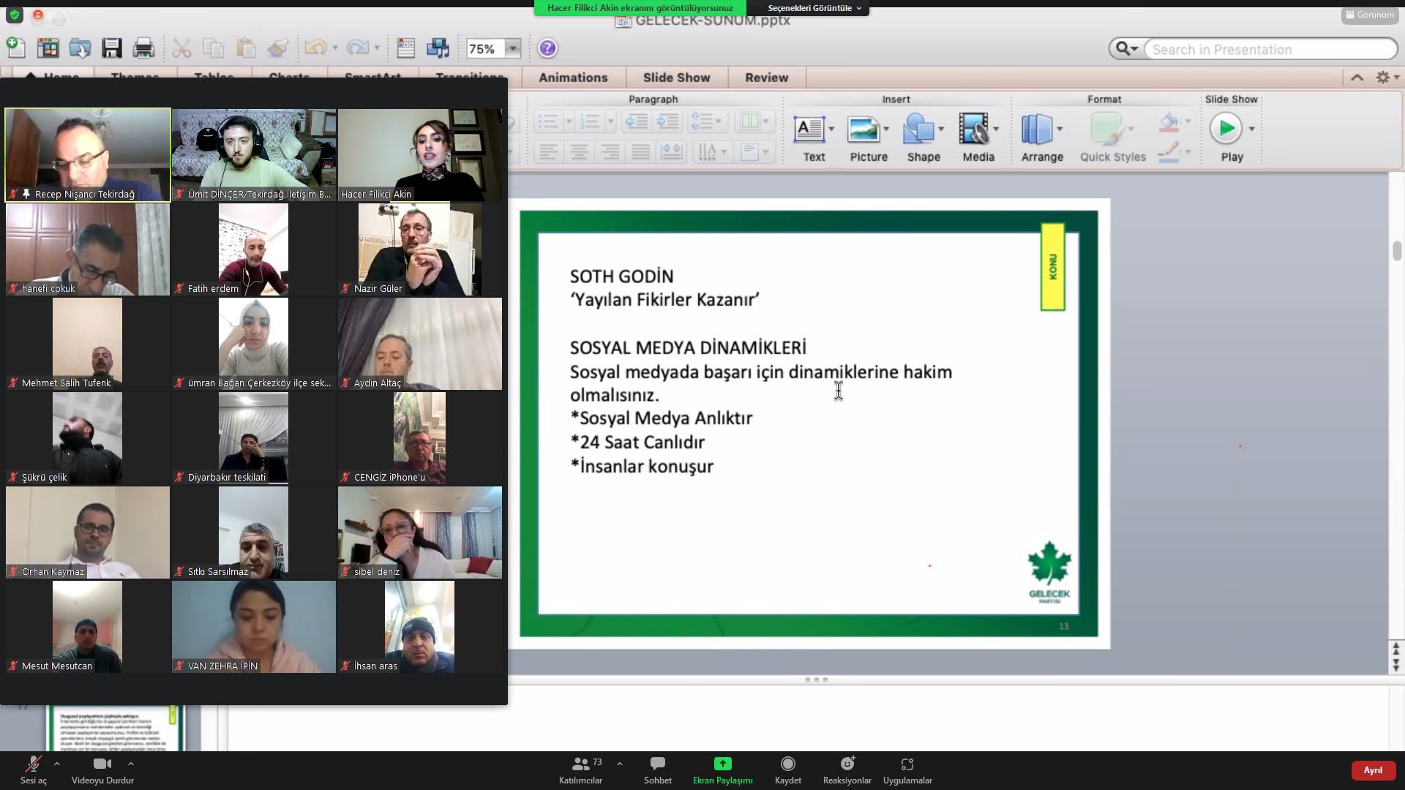The width and height of the screenshot is (1405, 790).
Task: Expand audio options arrow beside Sesi aç
Action: tap(57, 764)
